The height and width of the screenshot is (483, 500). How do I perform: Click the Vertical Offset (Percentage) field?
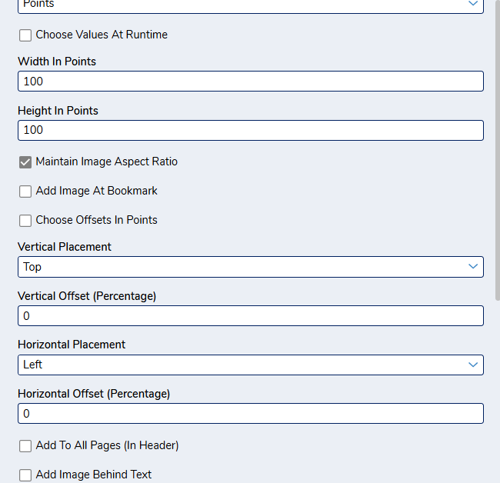251,315
